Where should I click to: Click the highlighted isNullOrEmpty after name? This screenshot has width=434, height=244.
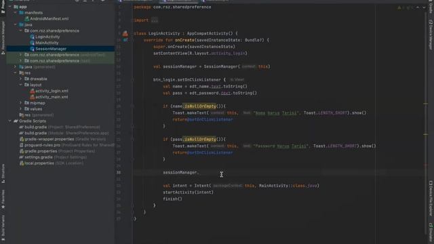[200, 106]
